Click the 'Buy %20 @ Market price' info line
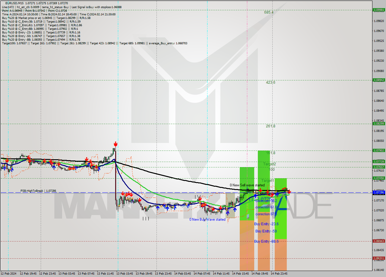The width and height of the screenshot is (386, 277). point(46,18)
